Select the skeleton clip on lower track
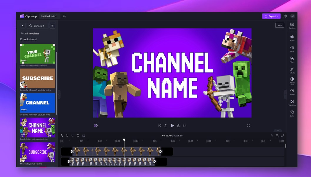This screenshot has width=311, height=177. coord(114,161)
